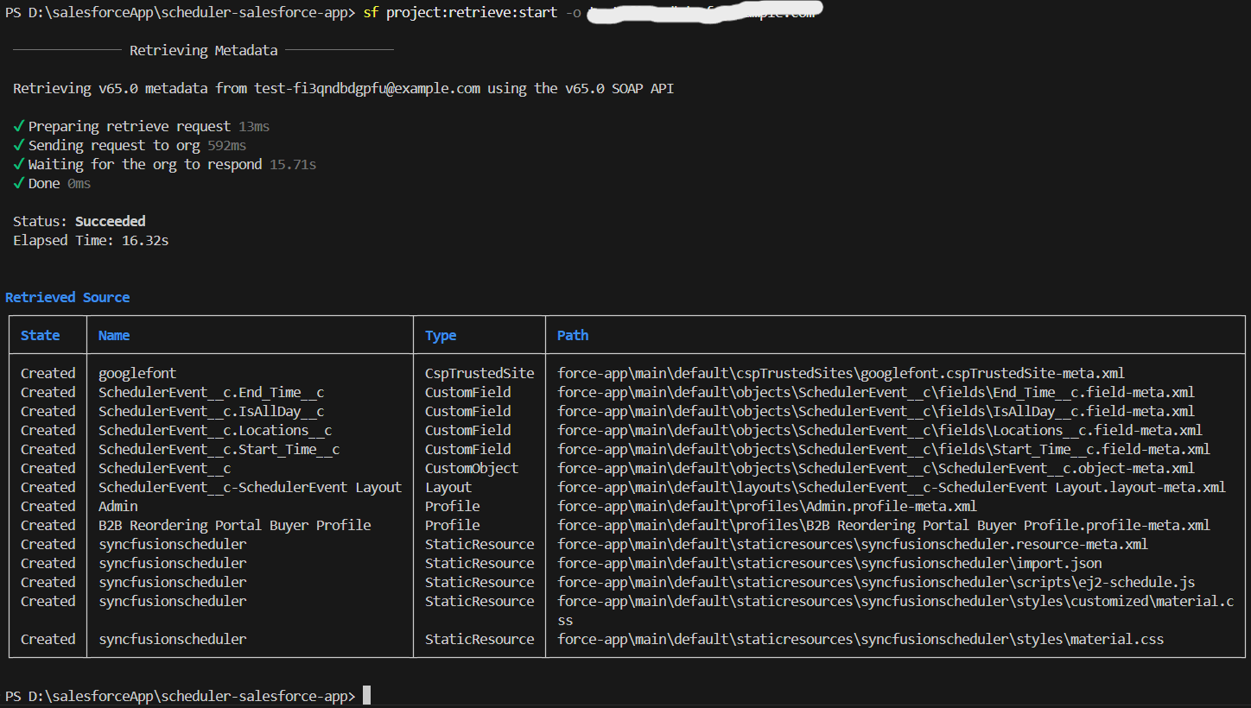Image resolution: width=1251 pixels, height=708 pixels.
Task: Click 'Waiting for the org to respond'
Action: pyautogui.click(x=145, y=164)
